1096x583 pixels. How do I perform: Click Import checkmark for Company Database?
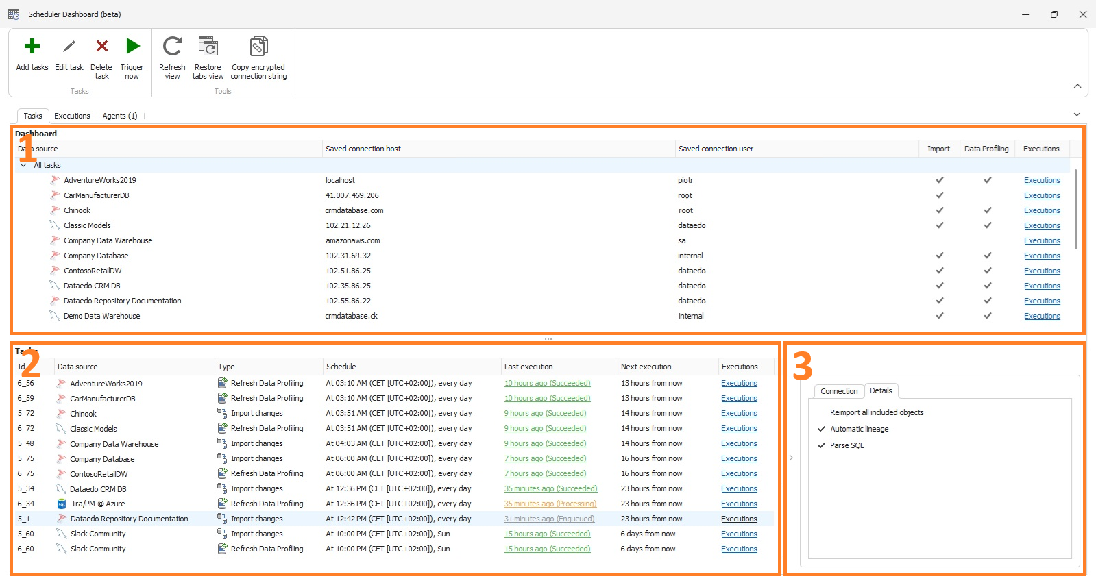(940, 256)
